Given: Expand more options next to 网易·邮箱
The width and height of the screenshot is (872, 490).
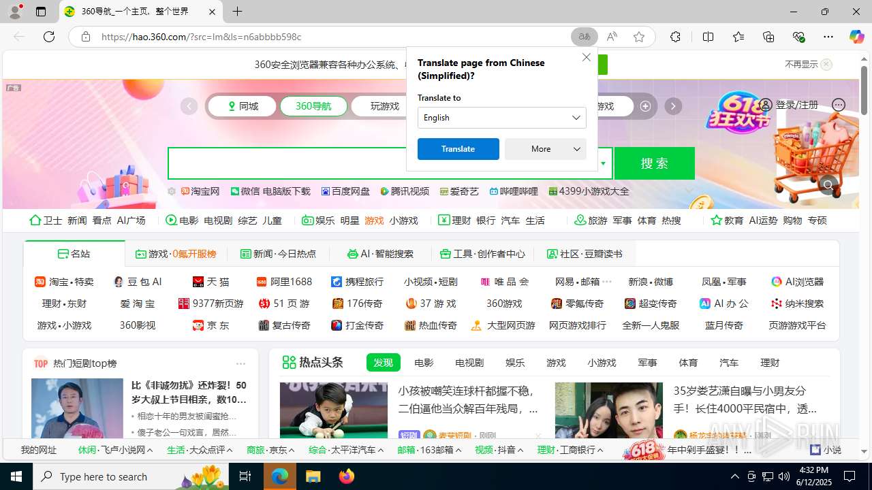Looking at the screenshot, I should coord(607,282).
